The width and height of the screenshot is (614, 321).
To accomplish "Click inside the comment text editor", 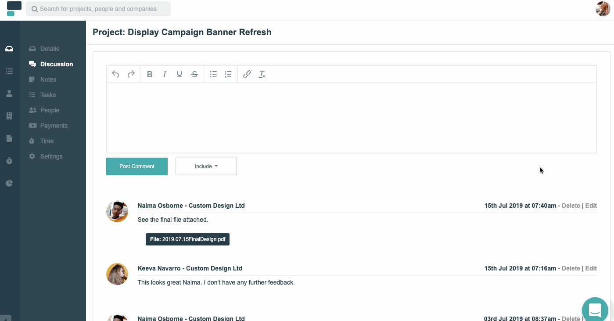I will [352, 118].
